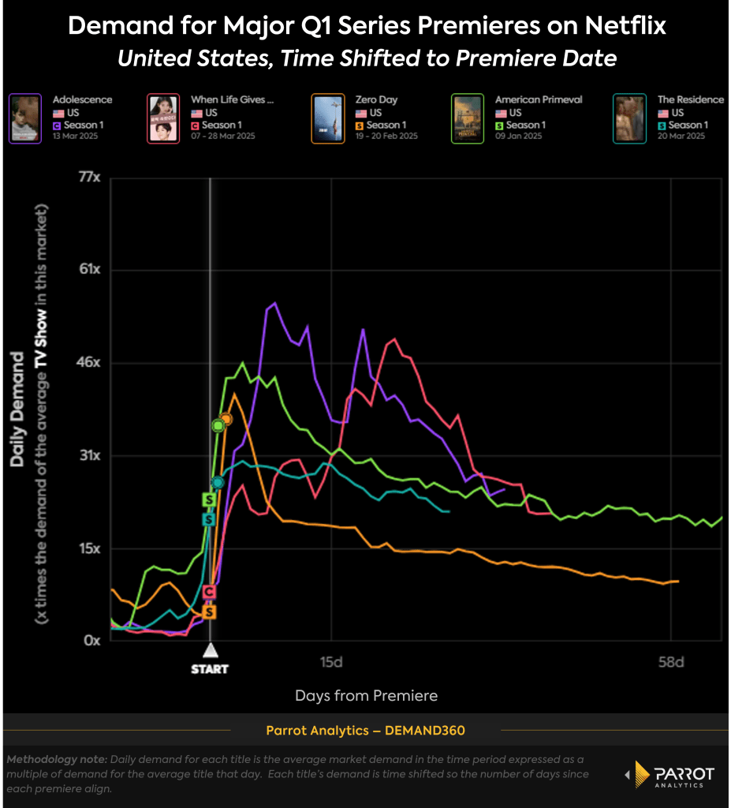The width and height of the screenshot is (731, 808).
Task: Toggle the When Life Gives... poster thumbnail
Action: [x=162, y=118]
